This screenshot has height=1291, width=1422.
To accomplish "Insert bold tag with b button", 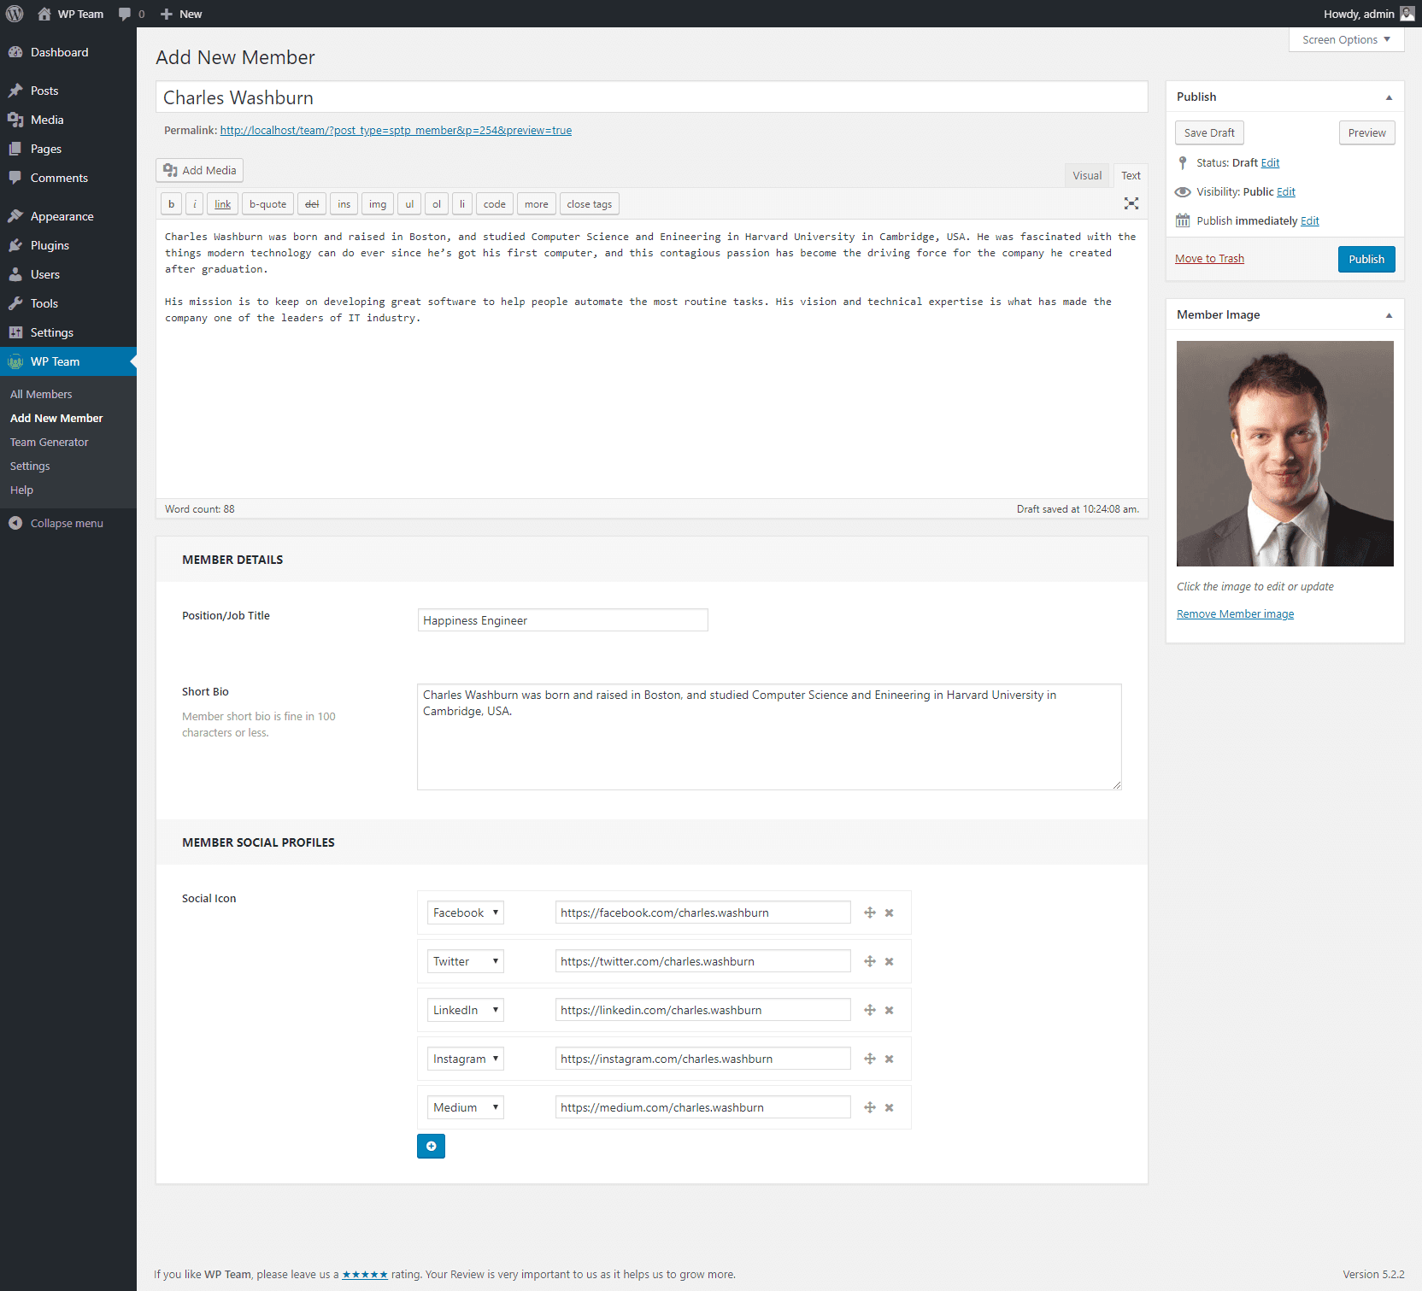I will tap(171, 204).
